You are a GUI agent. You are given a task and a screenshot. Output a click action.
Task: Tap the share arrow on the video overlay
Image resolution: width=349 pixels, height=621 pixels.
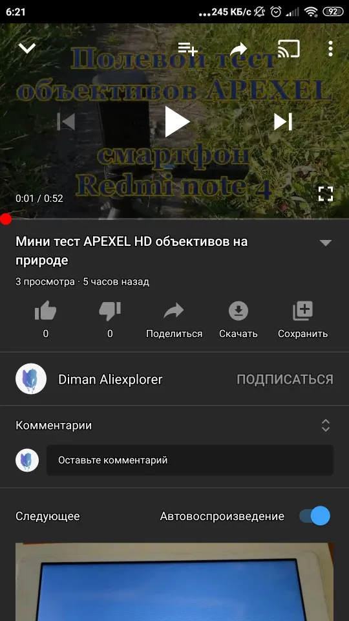tap(238, 49)
